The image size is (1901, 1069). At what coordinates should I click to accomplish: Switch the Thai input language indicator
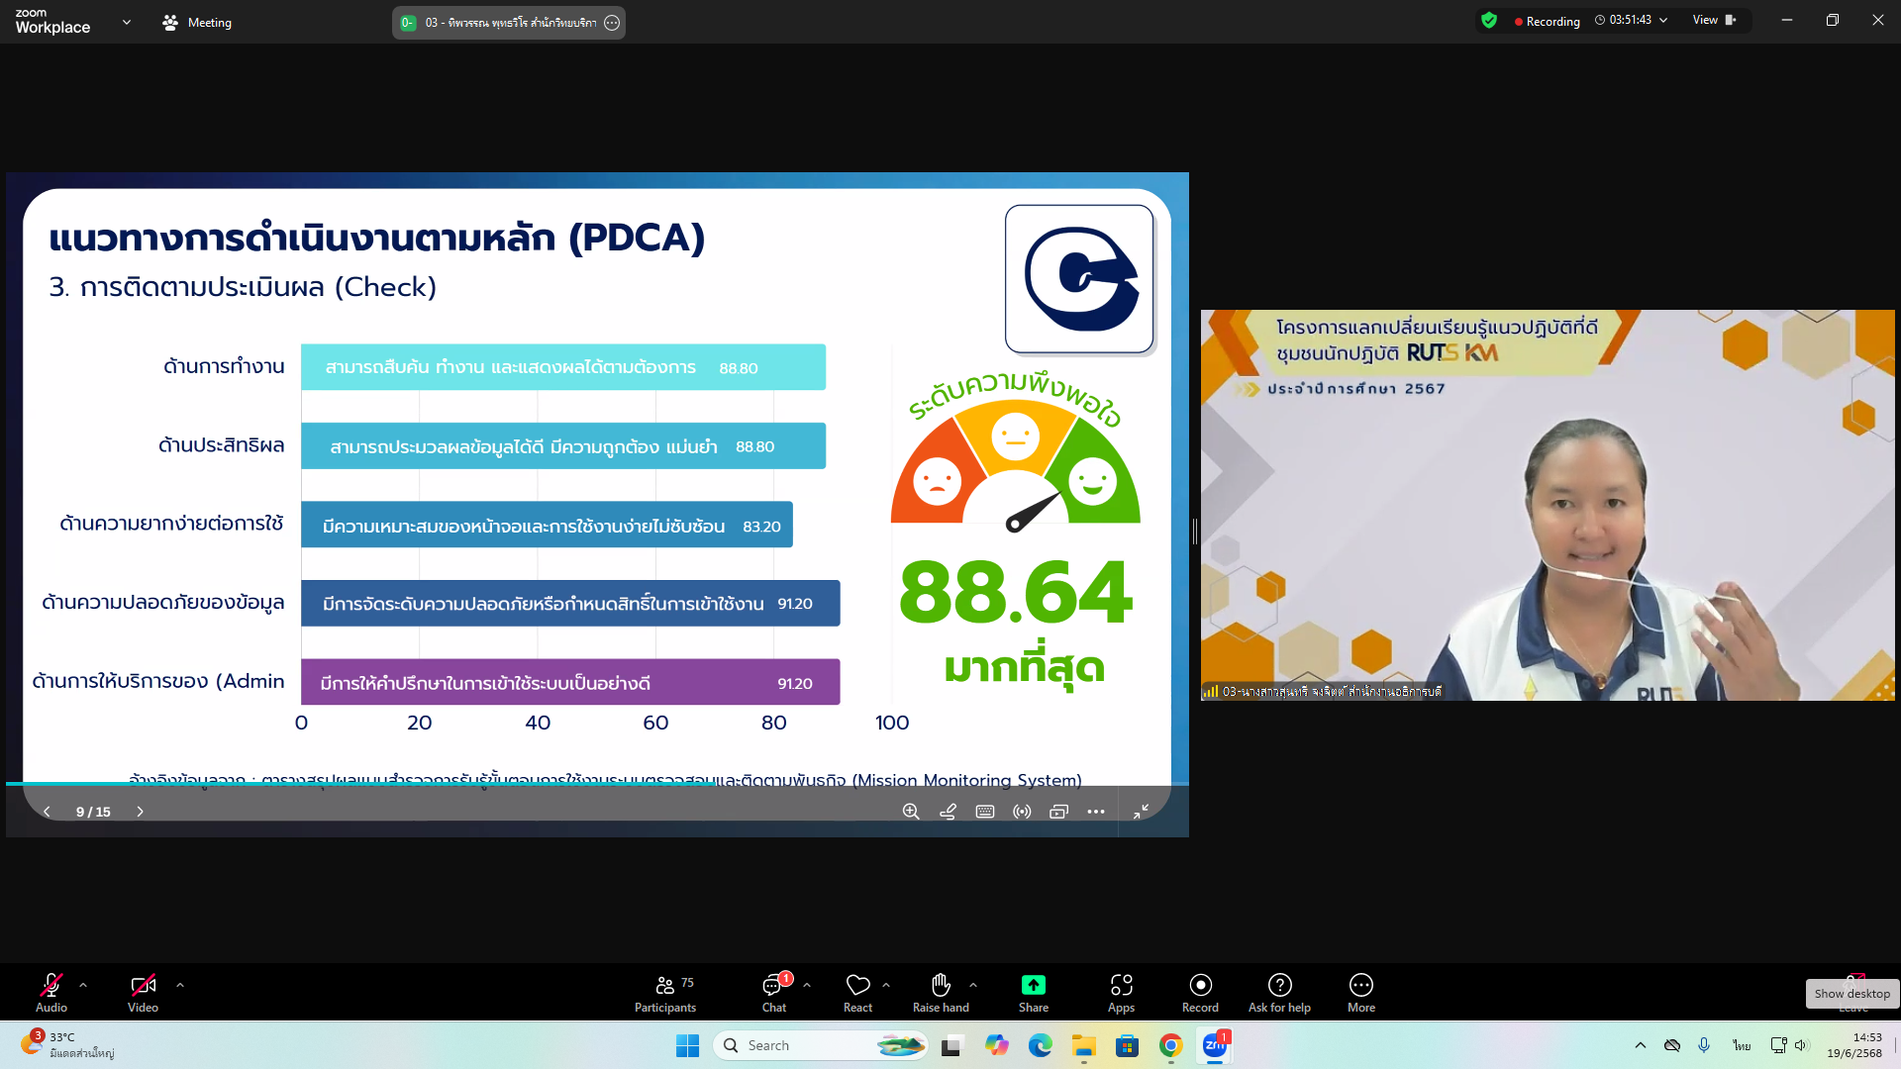tap(1742, 1045)
